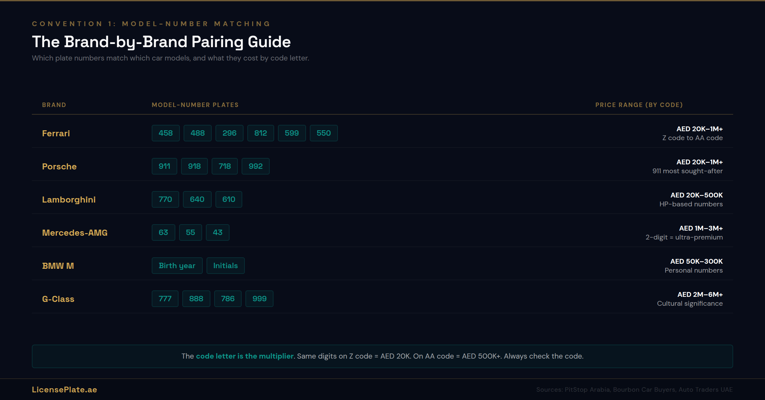The image size is (765, 400).
Task: Click the 63 Mercedes-AMG plate chip
Action: pos(163,232)
